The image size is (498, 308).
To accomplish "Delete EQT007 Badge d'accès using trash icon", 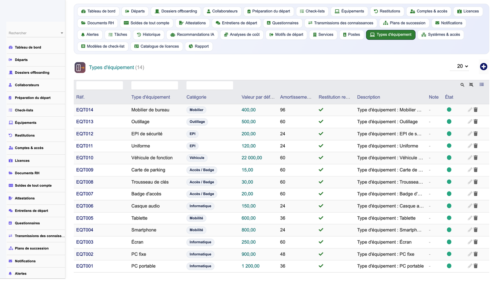I will click(476, 194).
